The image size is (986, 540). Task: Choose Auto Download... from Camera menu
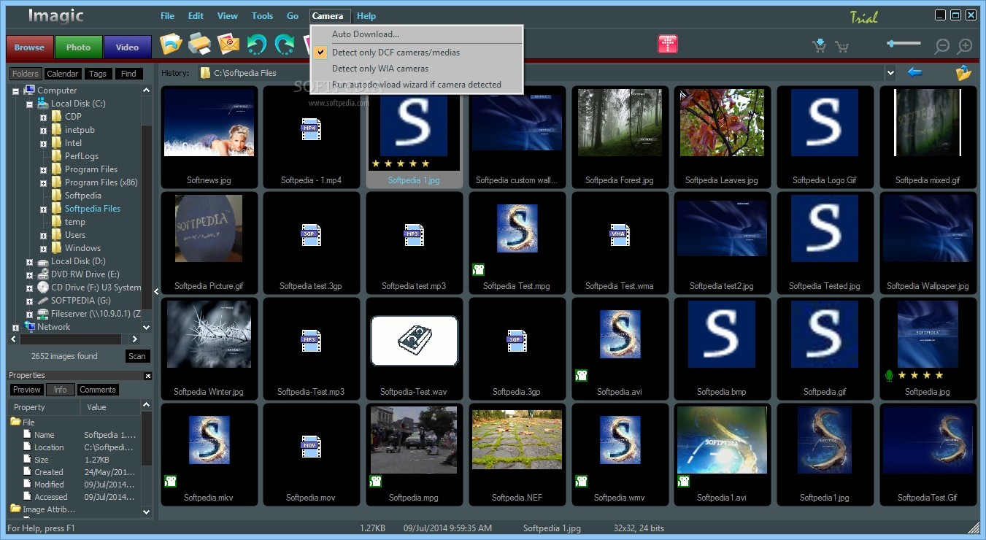tap(416, 34)
